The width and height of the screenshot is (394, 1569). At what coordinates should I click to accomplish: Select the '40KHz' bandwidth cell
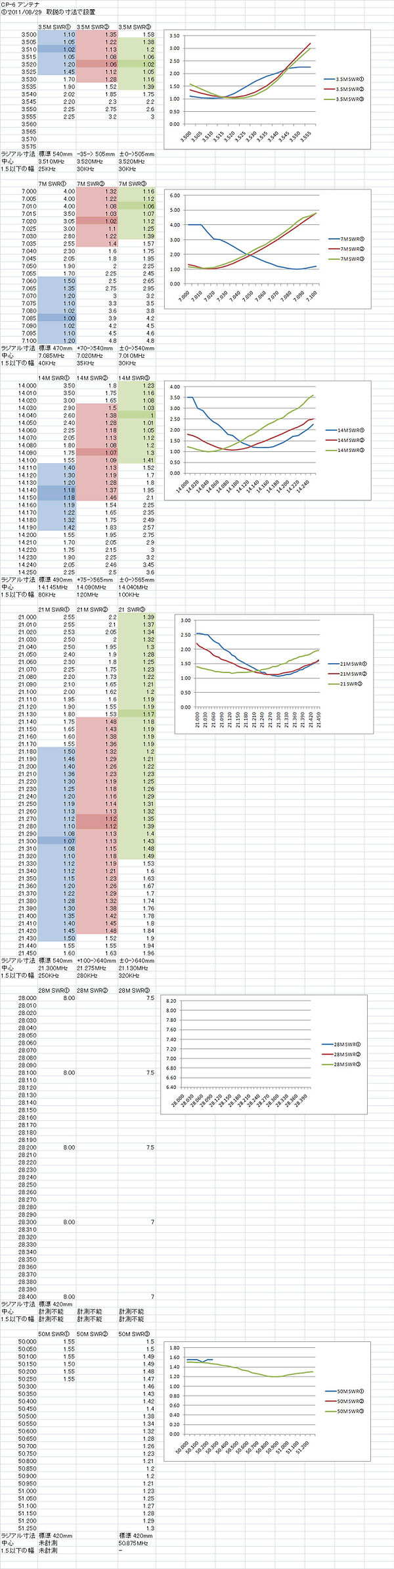(x=47, y=362)
